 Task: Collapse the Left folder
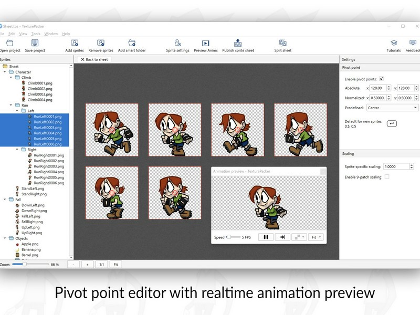coord(17,111)
